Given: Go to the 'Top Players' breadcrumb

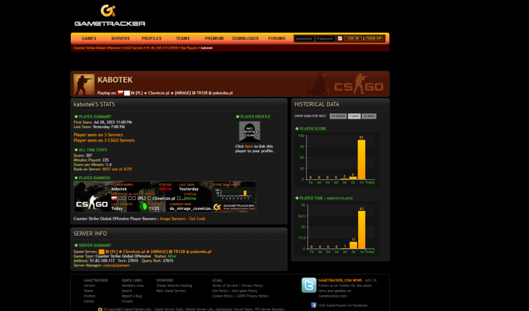Looking at the screenshot, I should pos(189,48).
